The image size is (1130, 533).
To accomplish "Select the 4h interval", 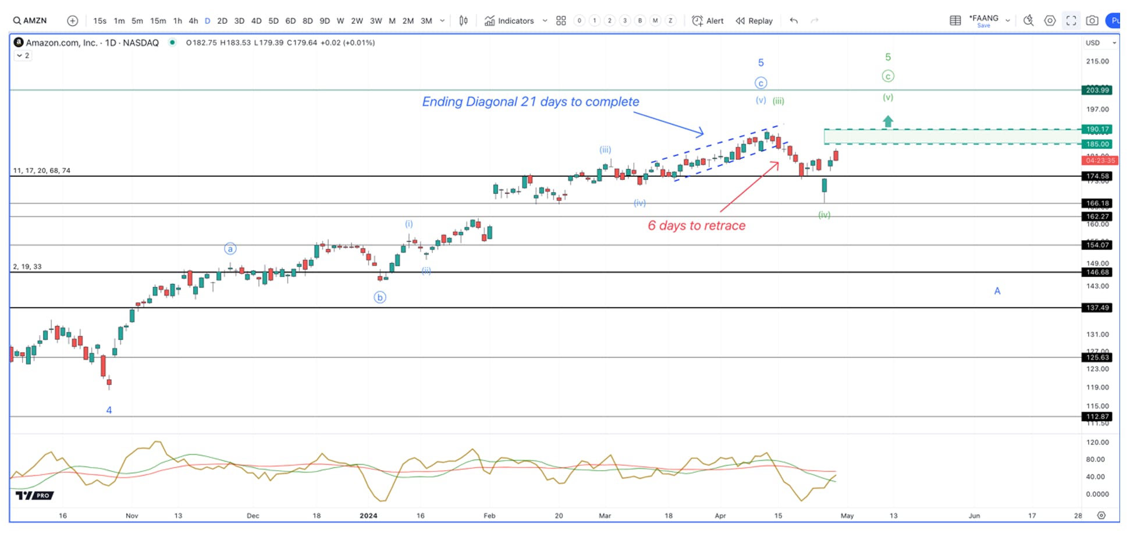I will pos(193,21).
